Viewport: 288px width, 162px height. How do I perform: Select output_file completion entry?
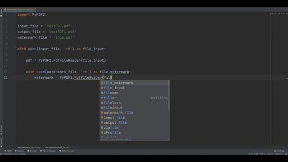coord(135,122)
